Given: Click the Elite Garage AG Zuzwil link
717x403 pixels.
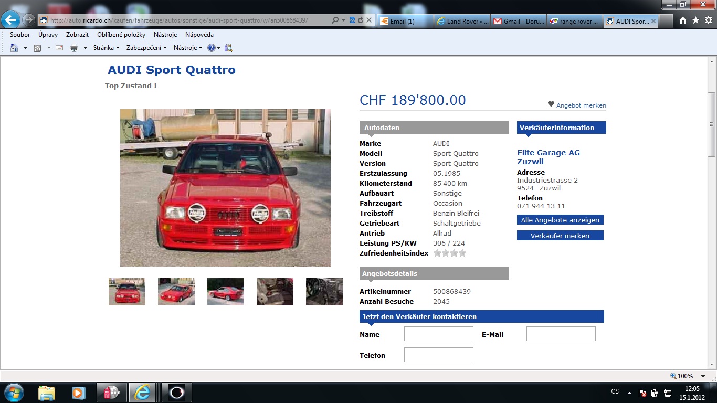Looking at the screenshot, I should 549,157.
